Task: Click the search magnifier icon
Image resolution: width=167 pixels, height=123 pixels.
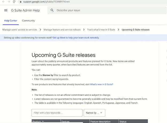Action: point(52,10)
